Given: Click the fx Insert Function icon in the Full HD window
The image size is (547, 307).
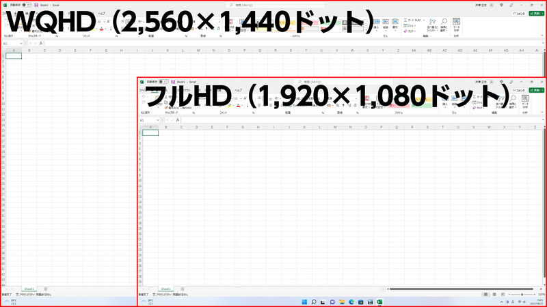Looking at the screenshot, I should tap(178, 120).
